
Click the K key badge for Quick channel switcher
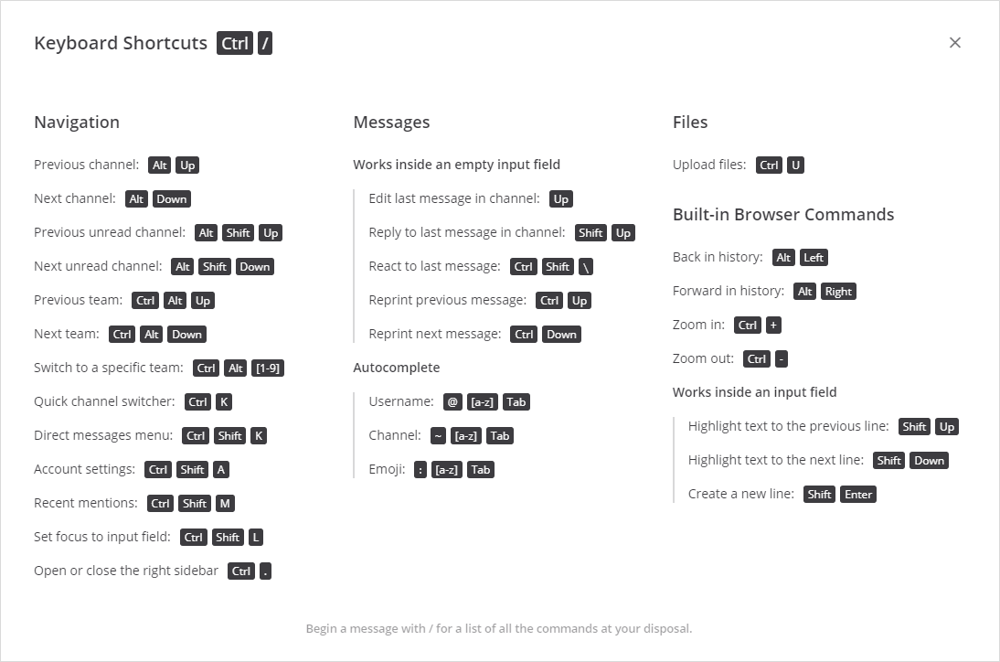click(224, 402)
